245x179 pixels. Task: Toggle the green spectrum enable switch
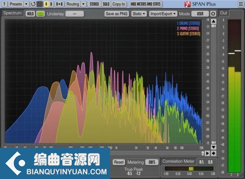pos(41,14)
